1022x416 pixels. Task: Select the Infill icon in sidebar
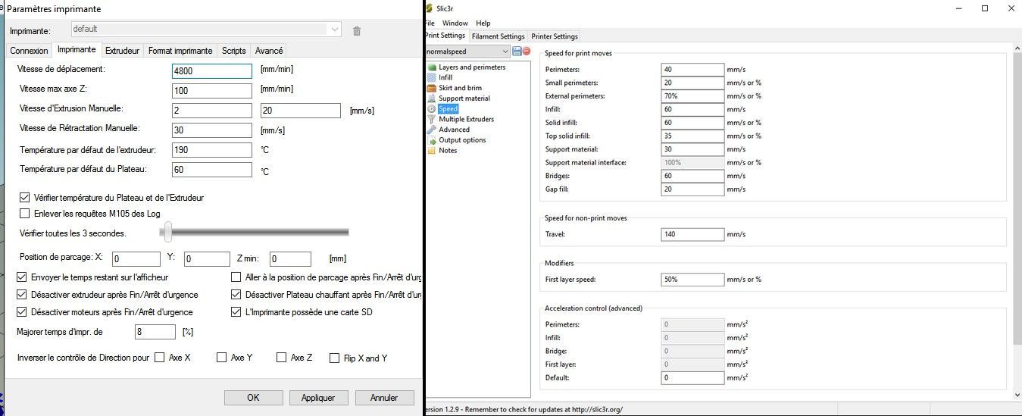[x=432, y=77]
